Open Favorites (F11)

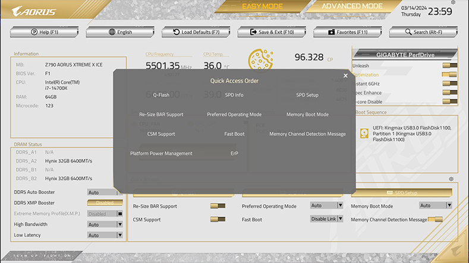click(x=348, y=32)
